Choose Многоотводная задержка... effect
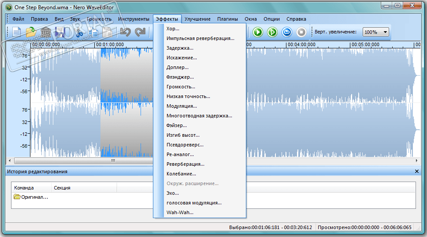 click(x=200, y=116)
